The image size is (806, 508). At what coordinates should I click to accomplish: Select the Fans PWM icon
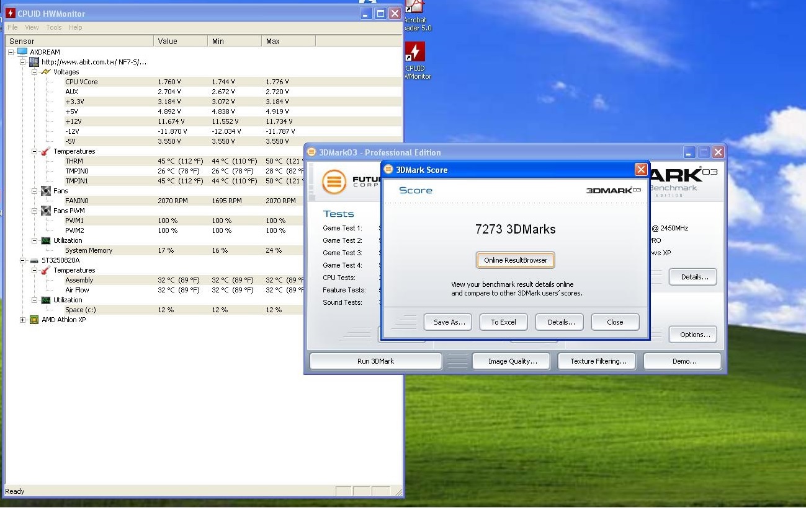pyautogui.click(x=46, y=211)
